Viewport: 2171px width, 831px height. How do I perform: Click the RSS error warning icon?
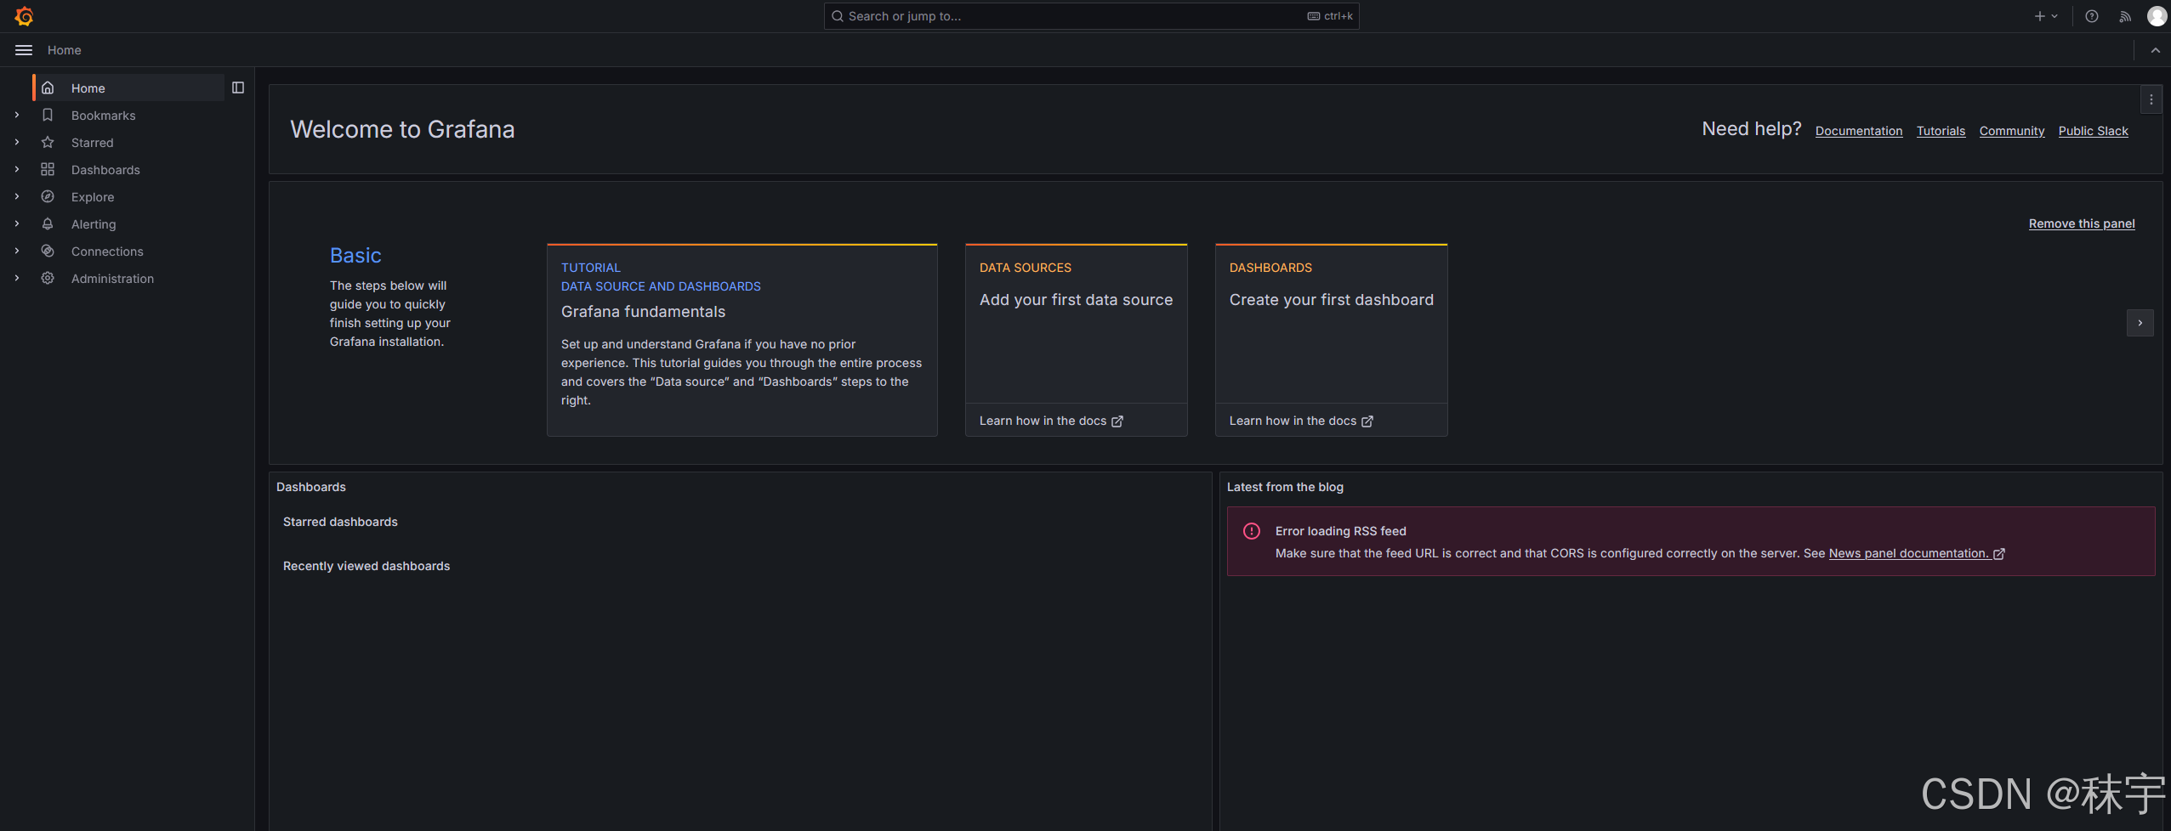[x=1252, y=531]
